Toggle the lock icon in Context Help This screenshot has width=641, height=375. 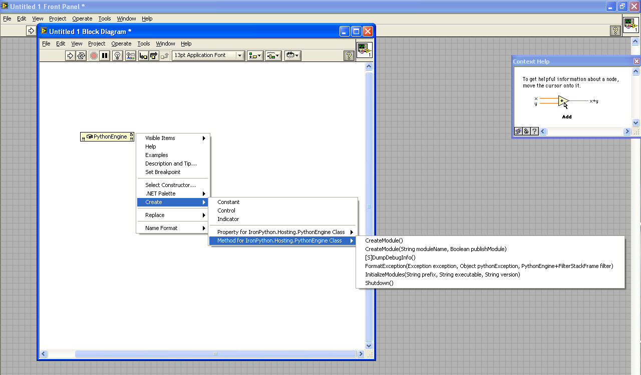[526, 131]
